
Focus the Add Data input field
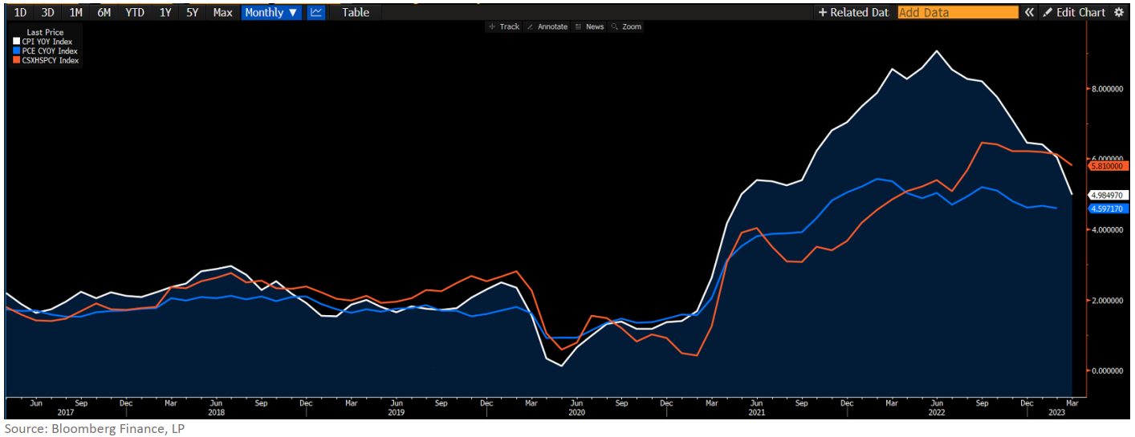pos(958,12)
